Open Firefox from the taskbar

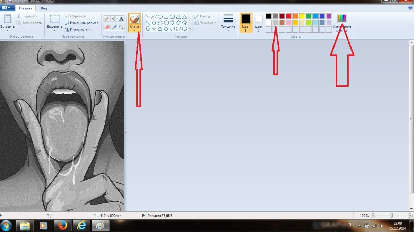point(62,226)
